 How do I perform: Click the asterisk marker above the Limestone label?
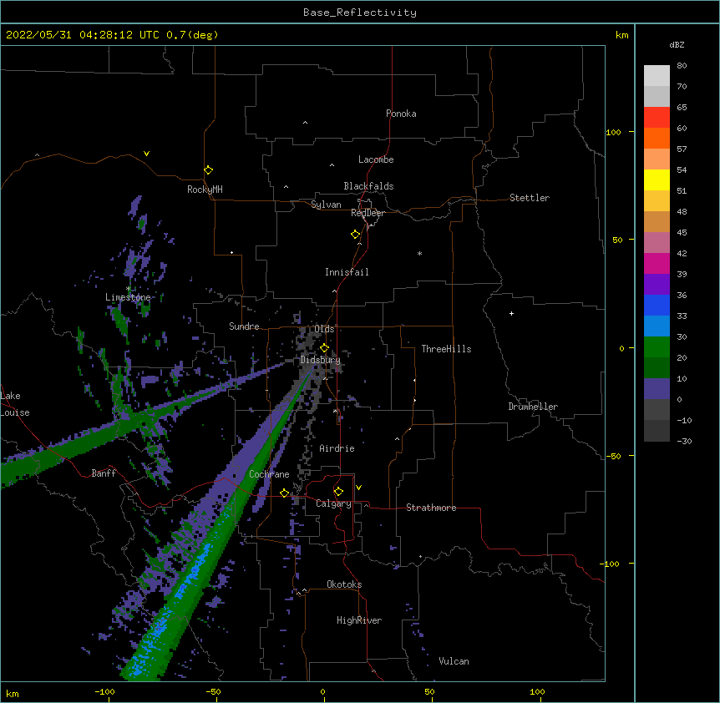point(129,289)
